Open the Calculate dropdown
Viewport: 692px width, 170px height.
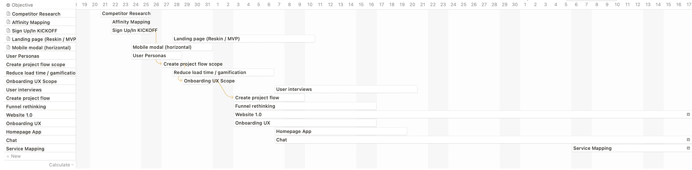coord(61,165)
